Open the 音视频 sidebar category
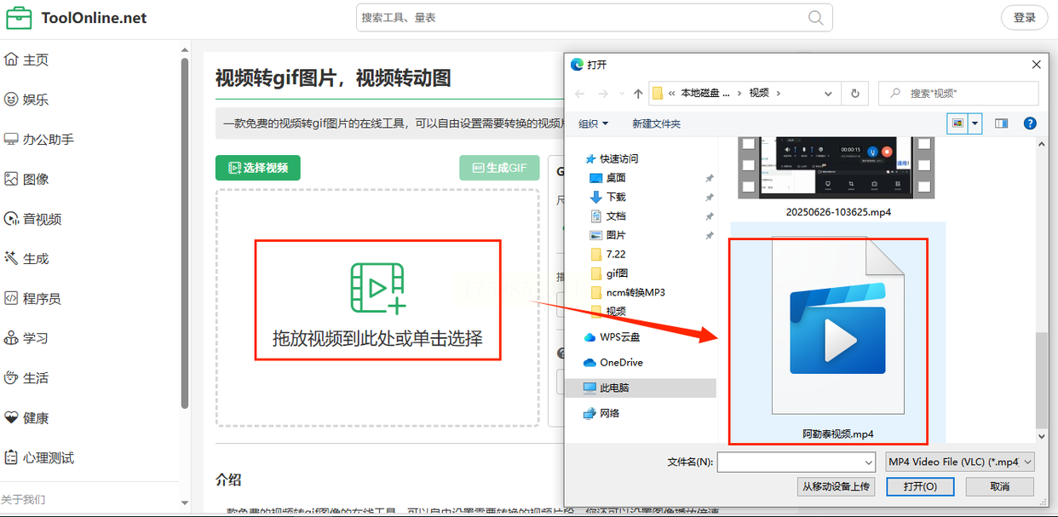1058x517 pixels. pos(32,219)
